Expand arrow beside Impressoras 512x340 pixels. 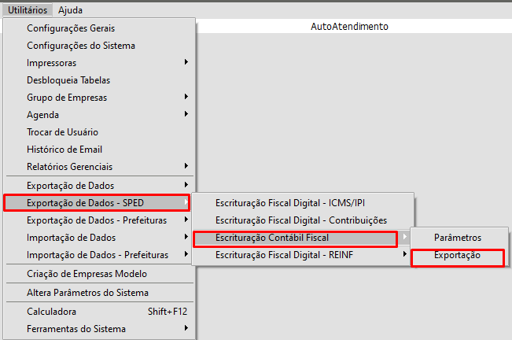(186, 61)
